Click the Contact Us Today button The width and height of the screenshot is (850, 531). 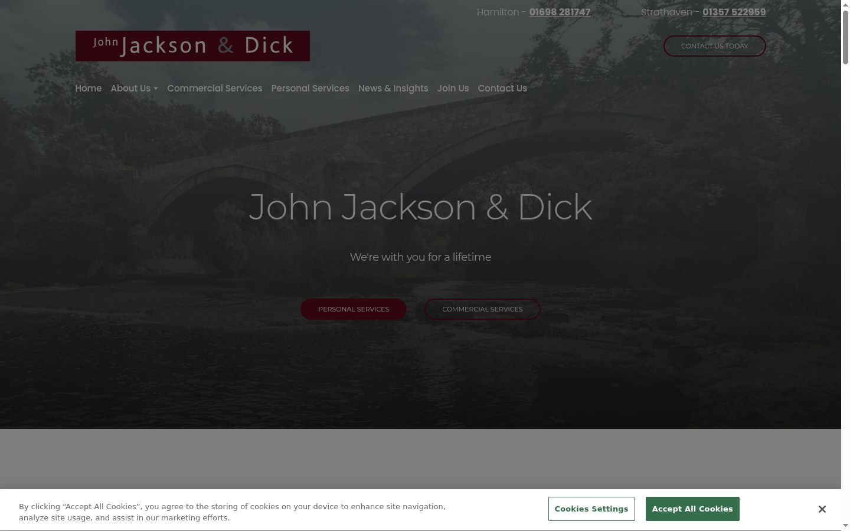point(715,46)
